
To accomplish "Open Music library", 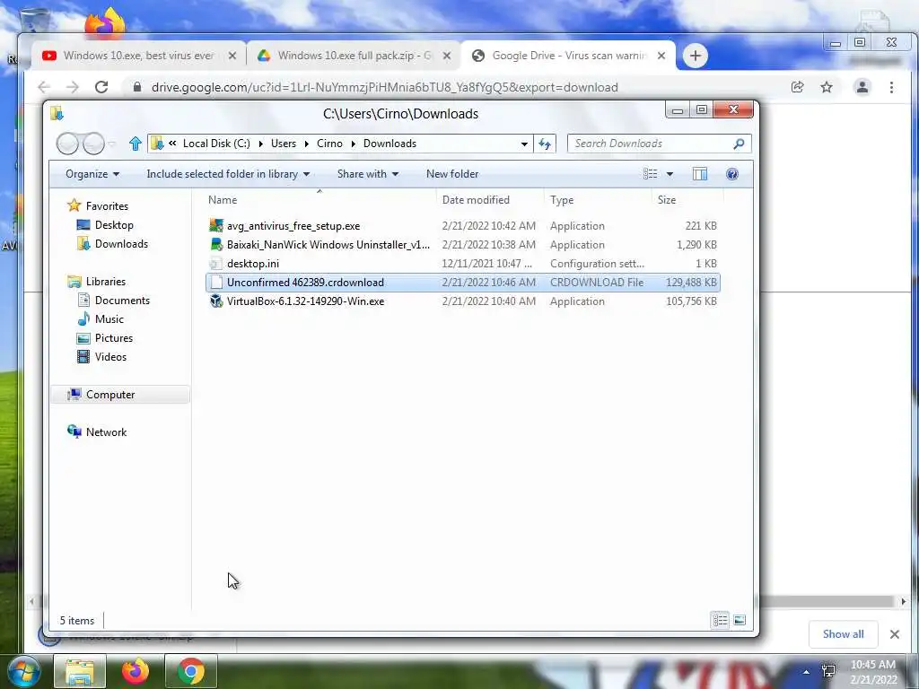I will pos(109,319).
